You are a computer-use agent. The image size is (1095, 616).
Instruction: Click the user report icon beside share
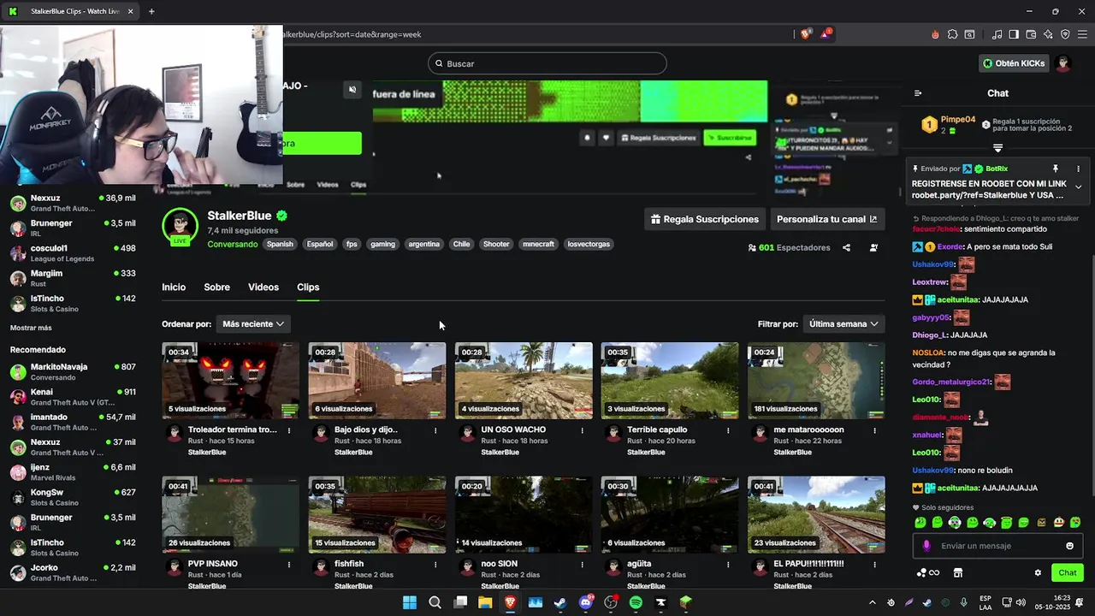pyautogui.click(x=873, y=247)
